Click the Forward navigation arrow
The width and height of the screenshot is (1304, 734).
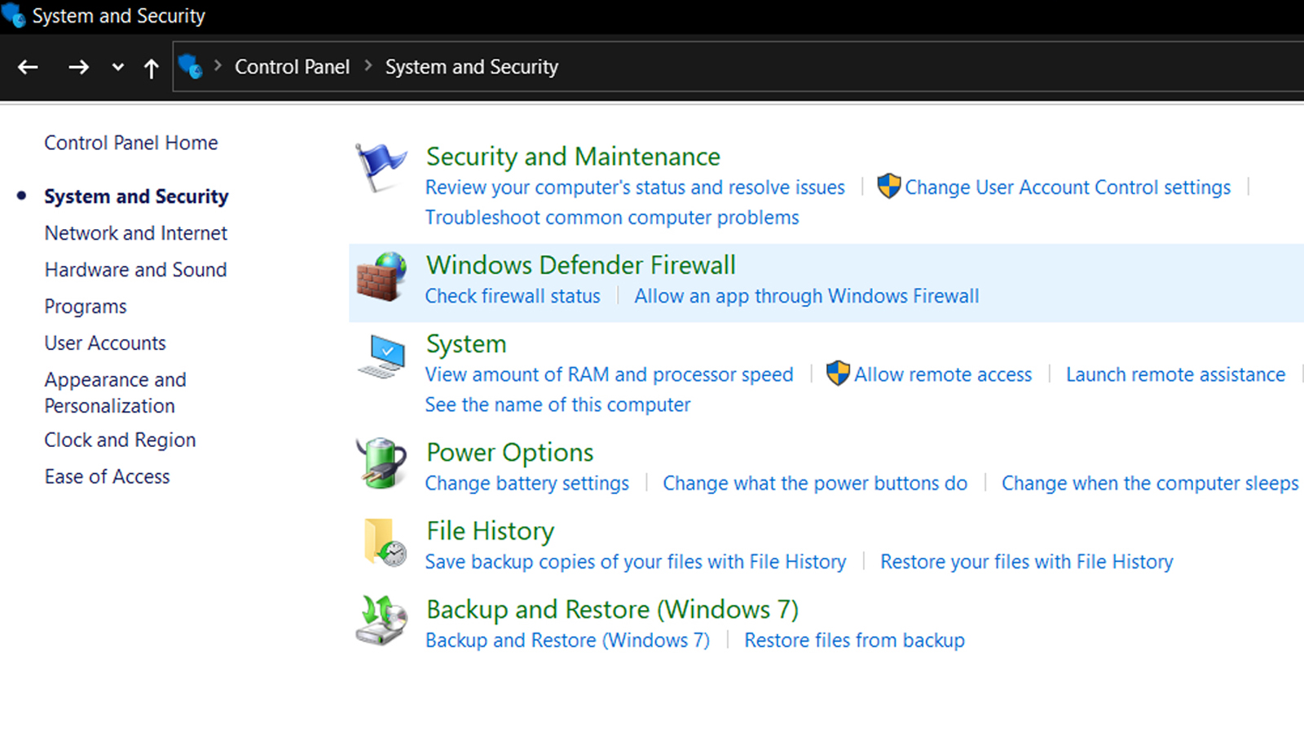[78, 68]
